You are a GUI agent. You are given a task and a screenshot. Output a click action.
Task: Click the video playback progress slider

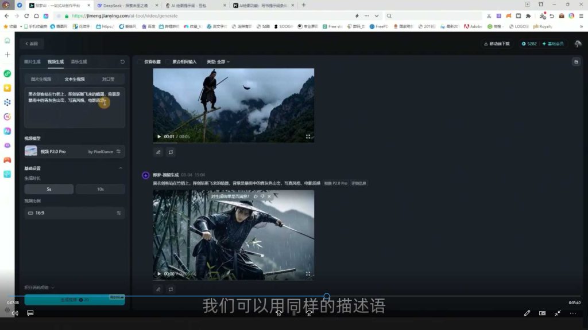(327, 296)
